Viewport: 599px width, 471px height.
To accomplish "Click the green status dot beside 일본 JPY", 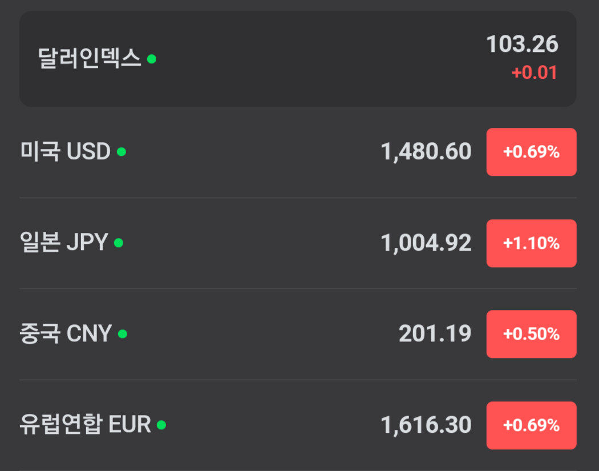I will pyautogui.click(x=119, y=243).
